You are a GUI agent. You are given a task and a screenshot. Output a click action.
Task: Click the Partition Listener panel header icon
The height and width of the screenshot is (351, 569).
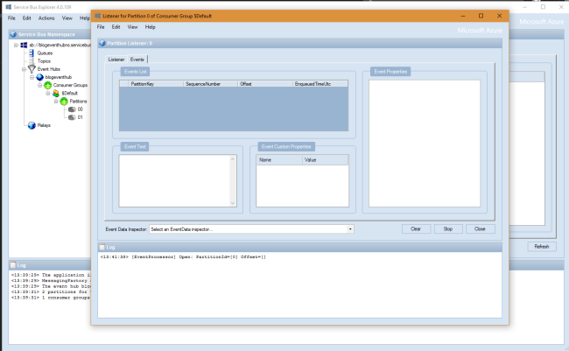coord(102,43)
